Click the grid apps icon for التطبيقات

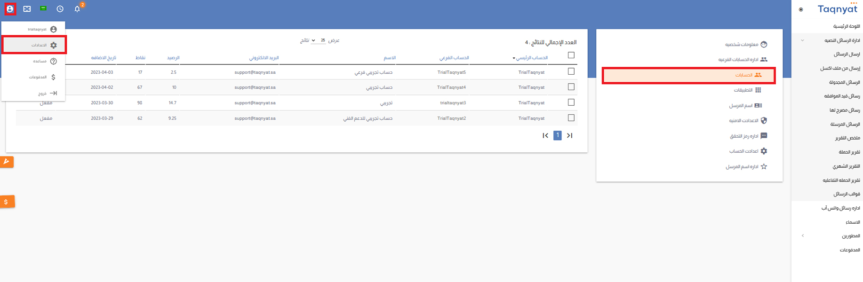(x=758, y=90)
